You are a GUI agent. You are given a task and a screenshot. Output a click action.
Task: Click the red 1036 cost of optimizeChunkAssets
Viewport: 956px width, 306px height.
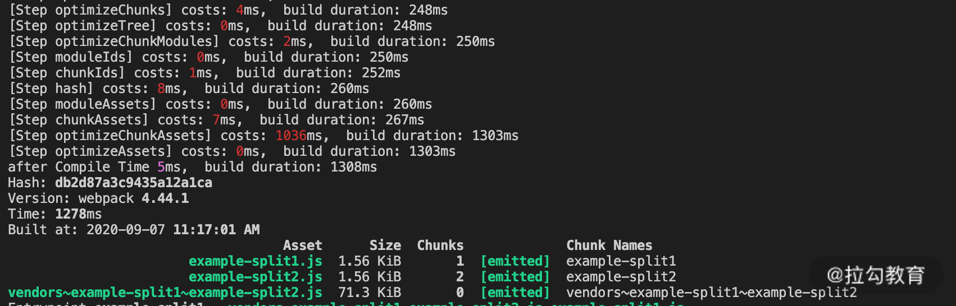tap(290, 136)
